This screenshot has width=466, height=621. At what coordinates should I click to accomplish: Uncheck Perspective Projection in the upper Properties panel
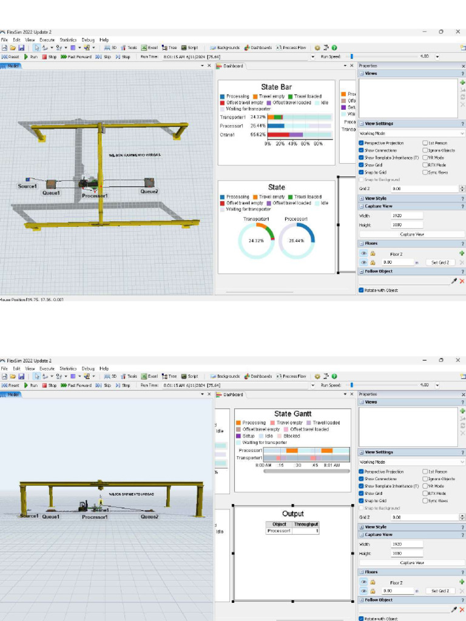pyautogui.click(x=362, y=143)
